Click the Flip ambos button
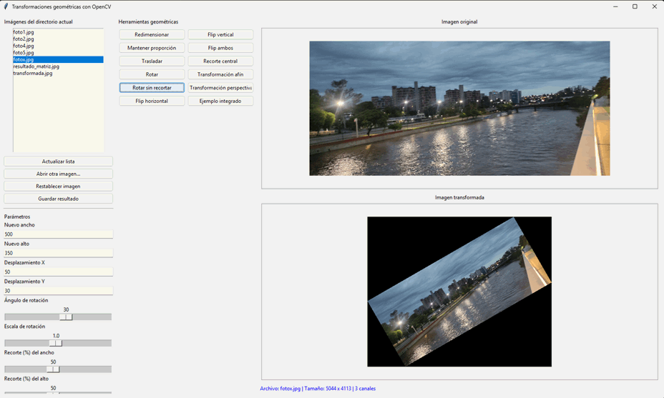The image size is (664, 398). (220, 48)
